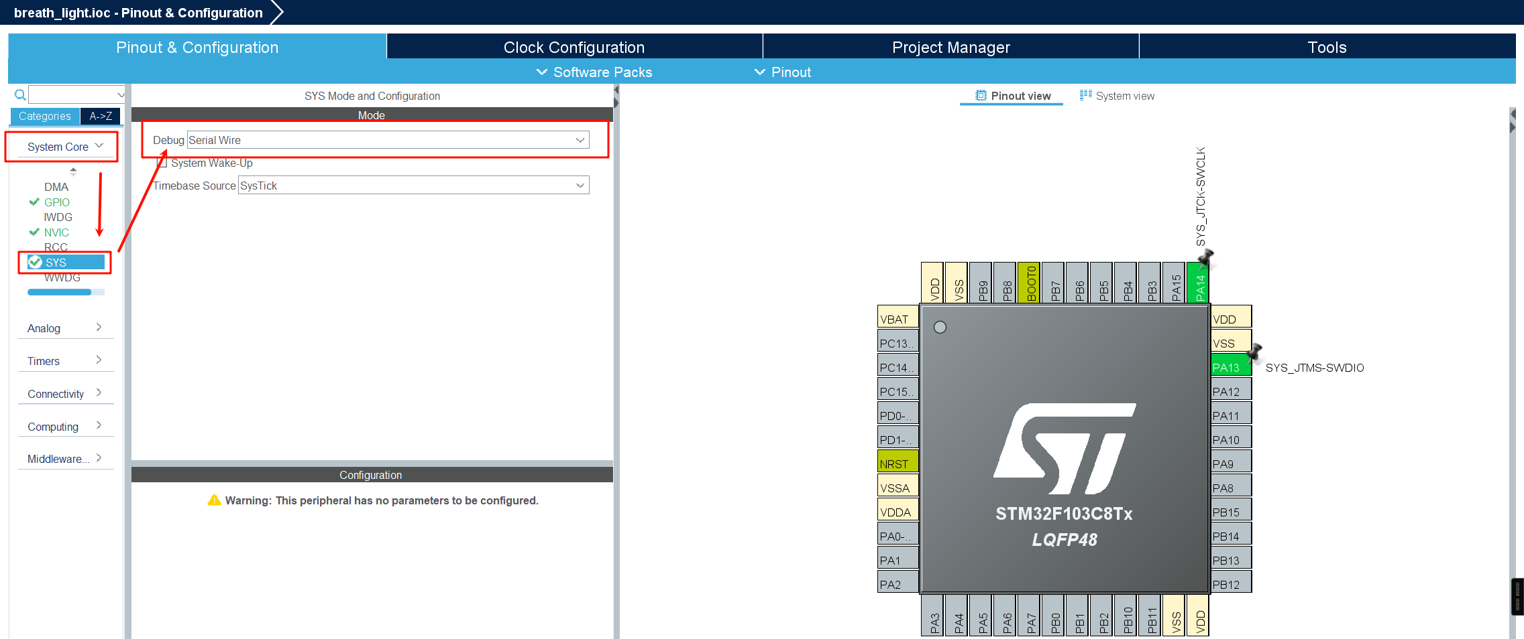Image resolution: width=1524 pixels, height=639 pixels.
Task: Open the Clock Configuration tab
Action: pos(574,48)
